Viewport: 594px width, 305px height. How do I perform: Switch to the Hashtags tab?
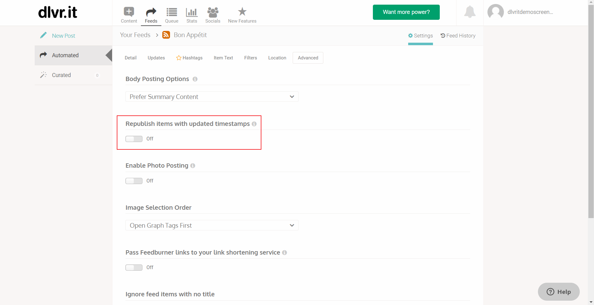pos(189,58)
